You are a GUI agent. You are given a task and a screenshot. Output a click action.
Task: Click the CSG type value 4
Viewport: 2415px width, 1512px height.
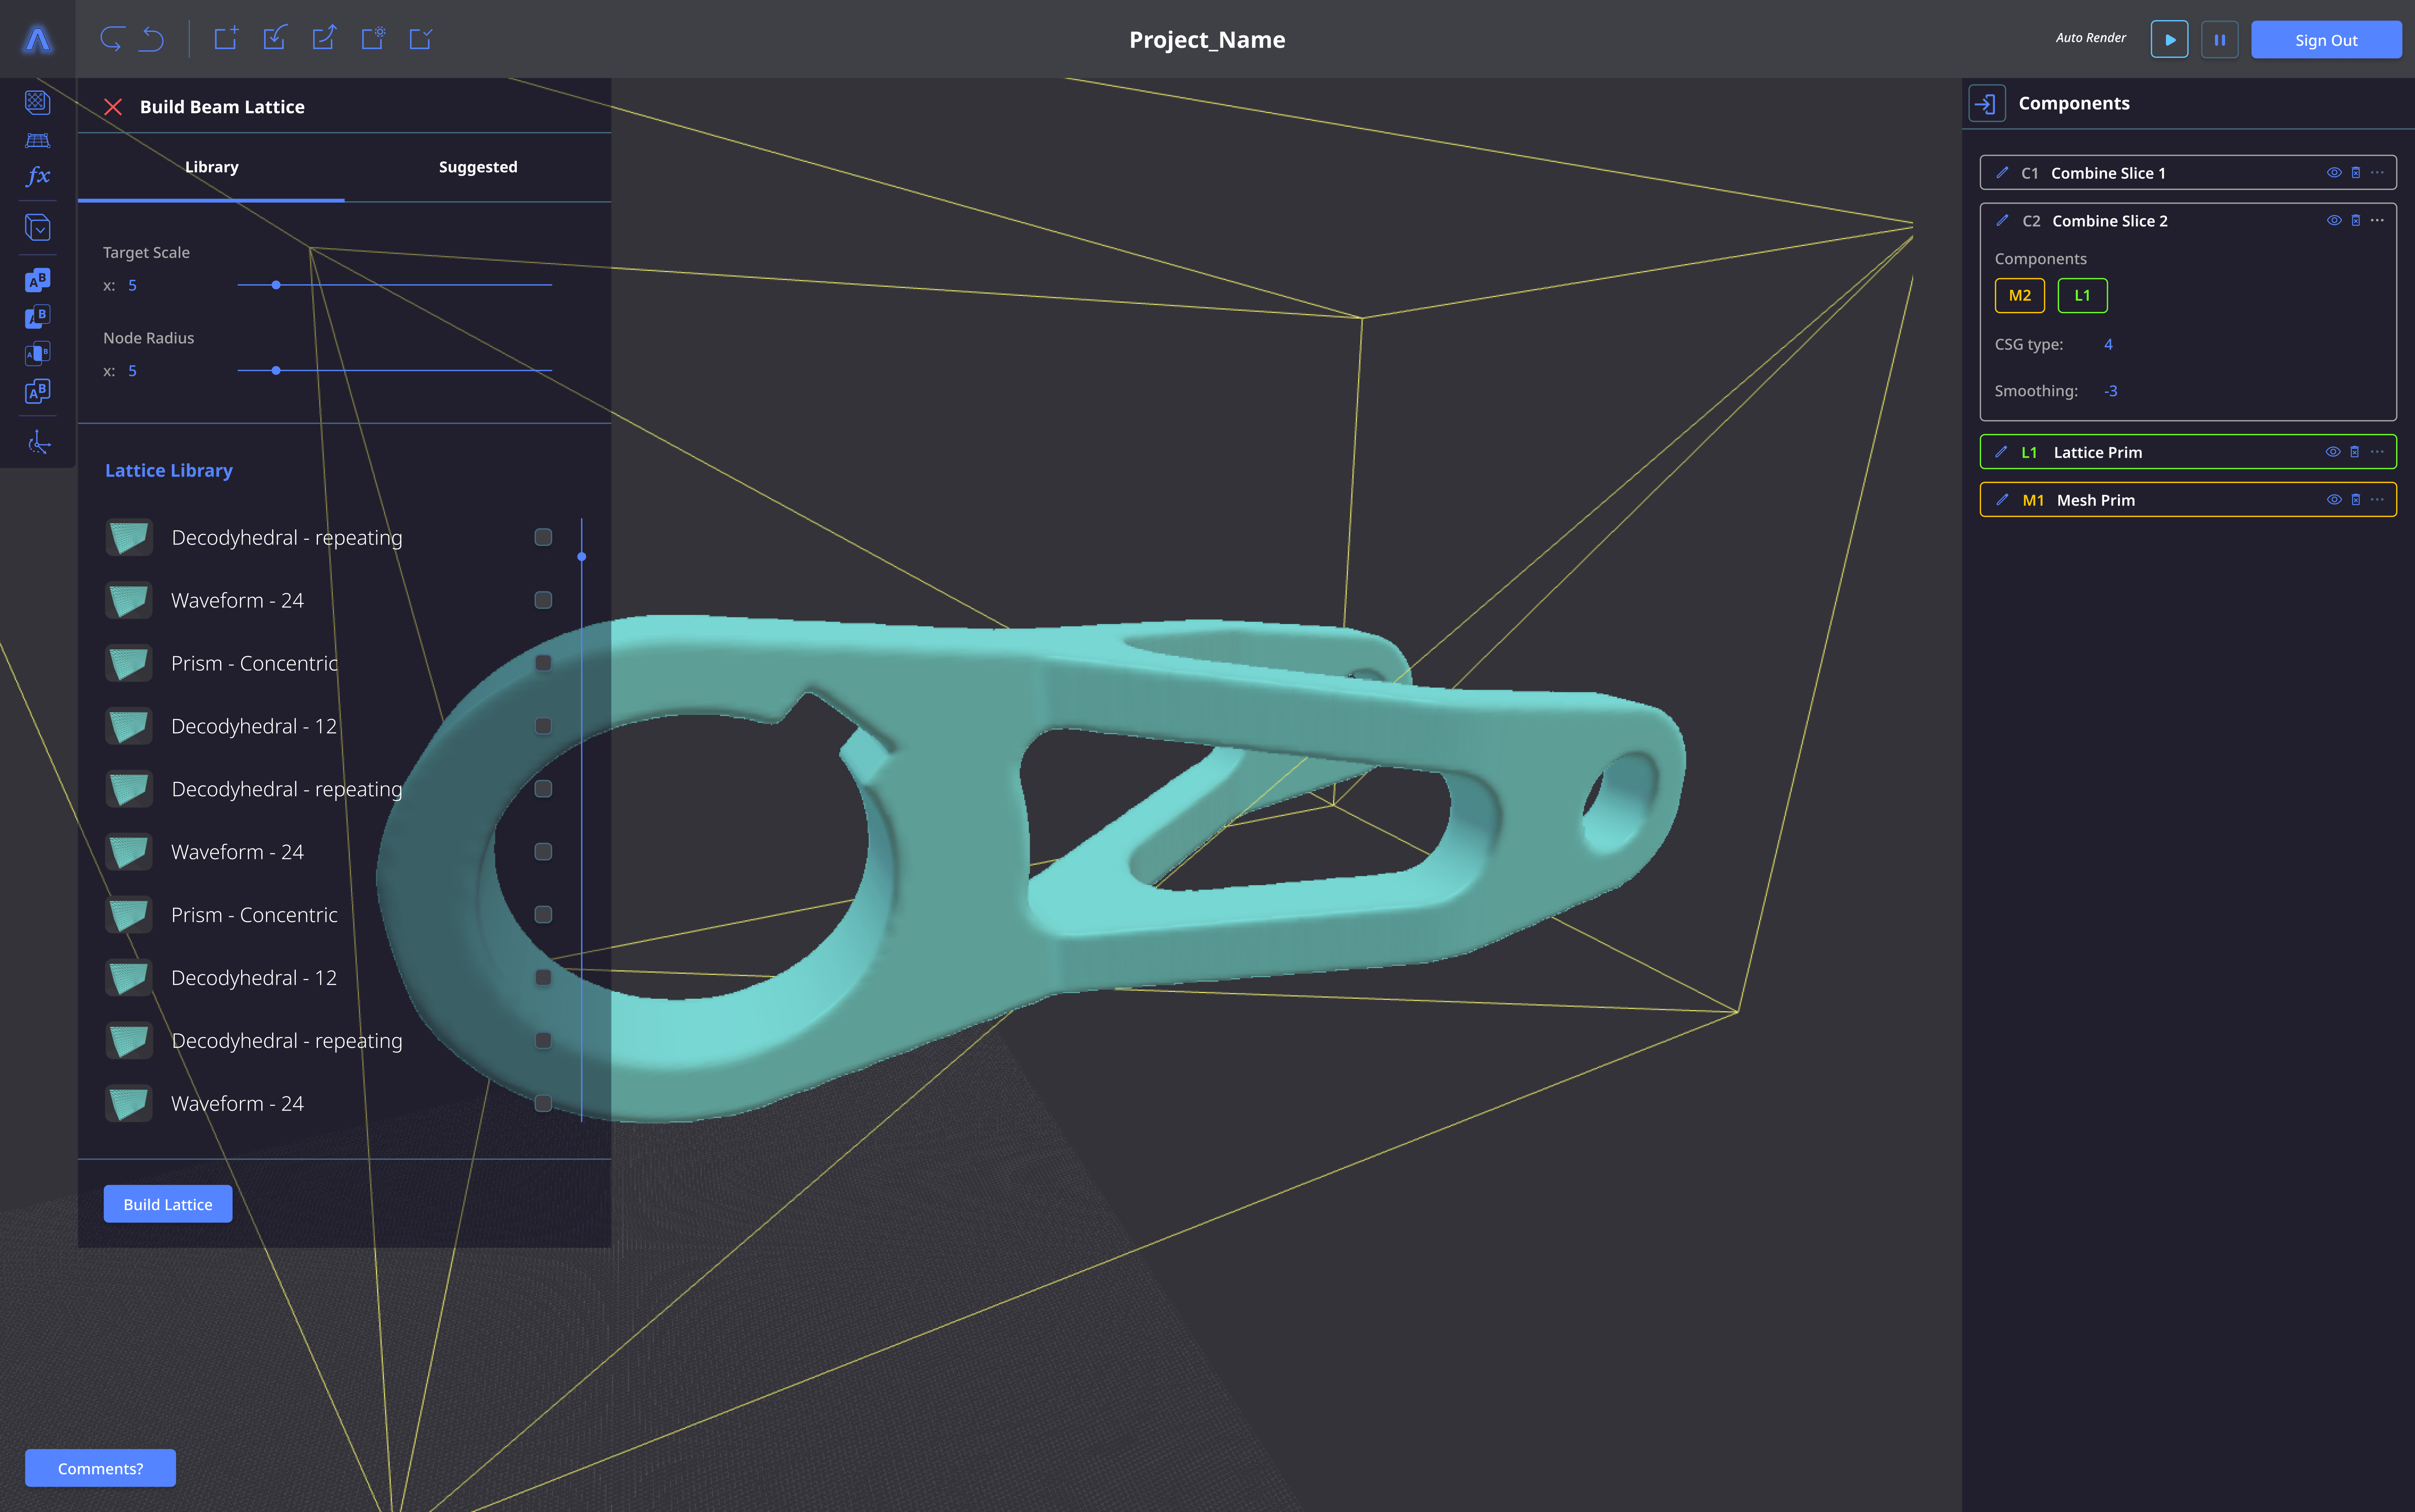2108,344
